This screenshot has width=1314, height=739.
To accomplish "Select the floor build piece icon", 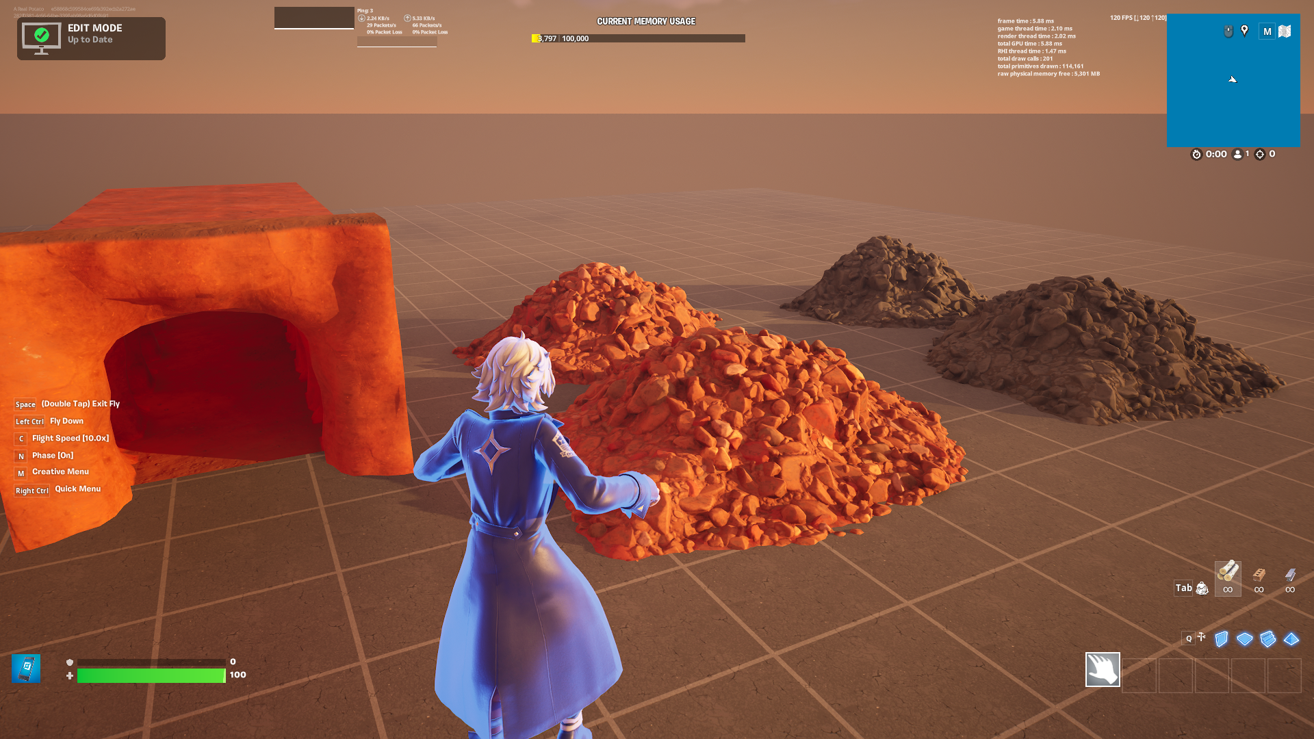I will (1246, 639).
